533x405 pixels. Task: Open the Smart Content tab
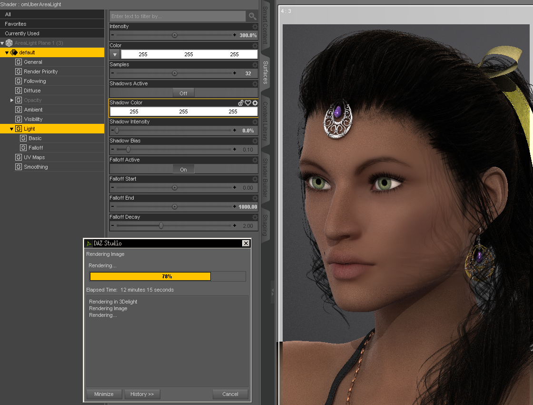266,25
